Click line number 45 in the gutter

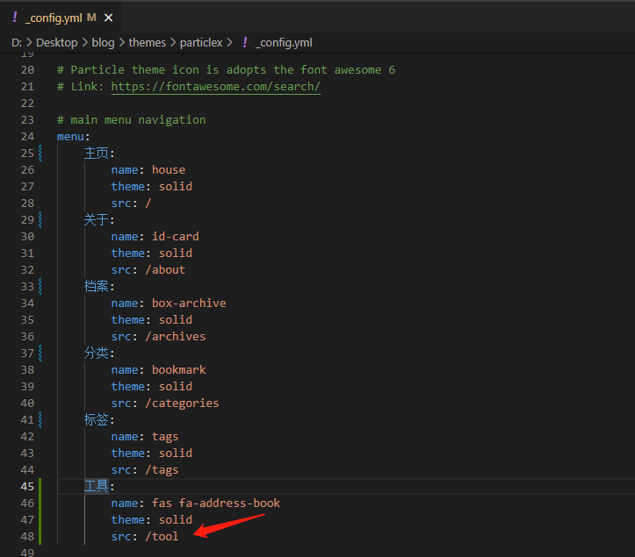pyautogui.click(x=27, y=487)
